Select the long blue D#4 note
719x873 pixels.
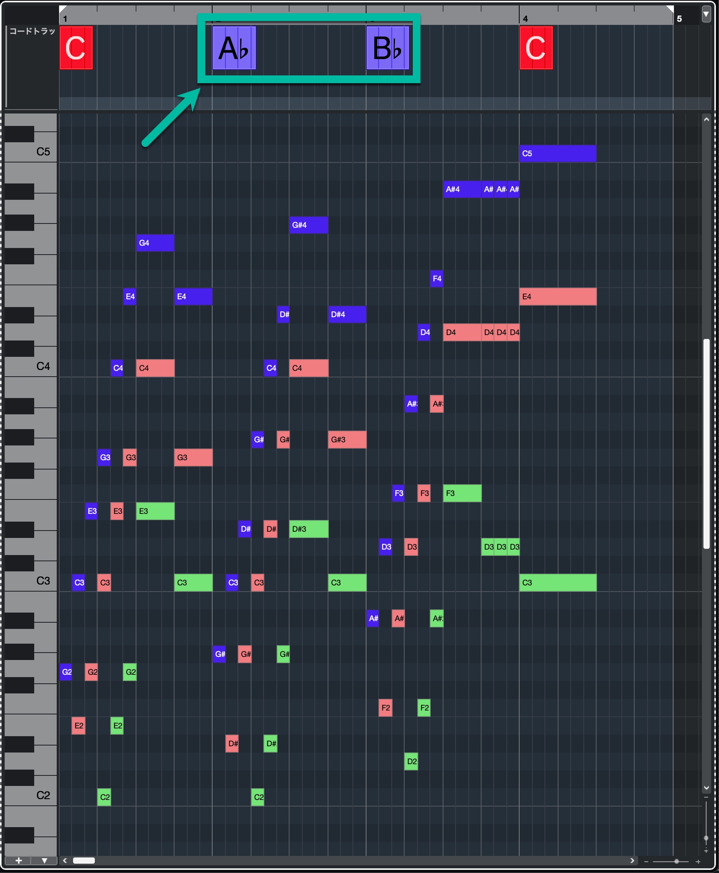click(x=347, y=314)
